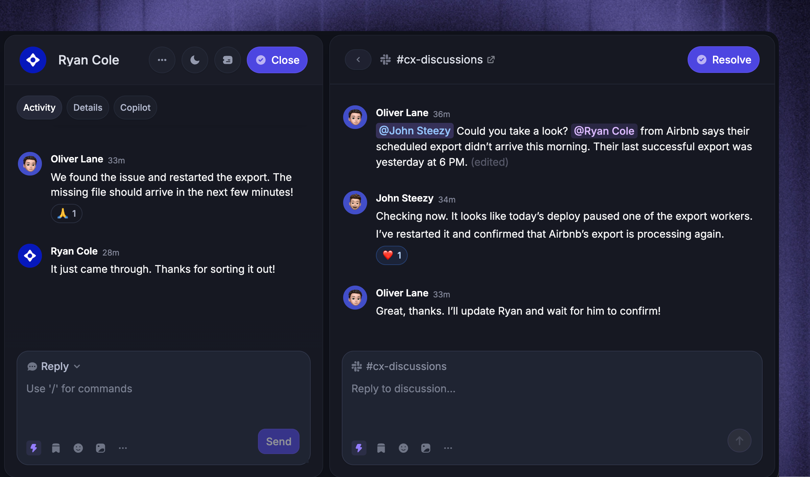Toggle the red heart reaction
The height and width of the screenshot is (477, 810).
(392, 255)
